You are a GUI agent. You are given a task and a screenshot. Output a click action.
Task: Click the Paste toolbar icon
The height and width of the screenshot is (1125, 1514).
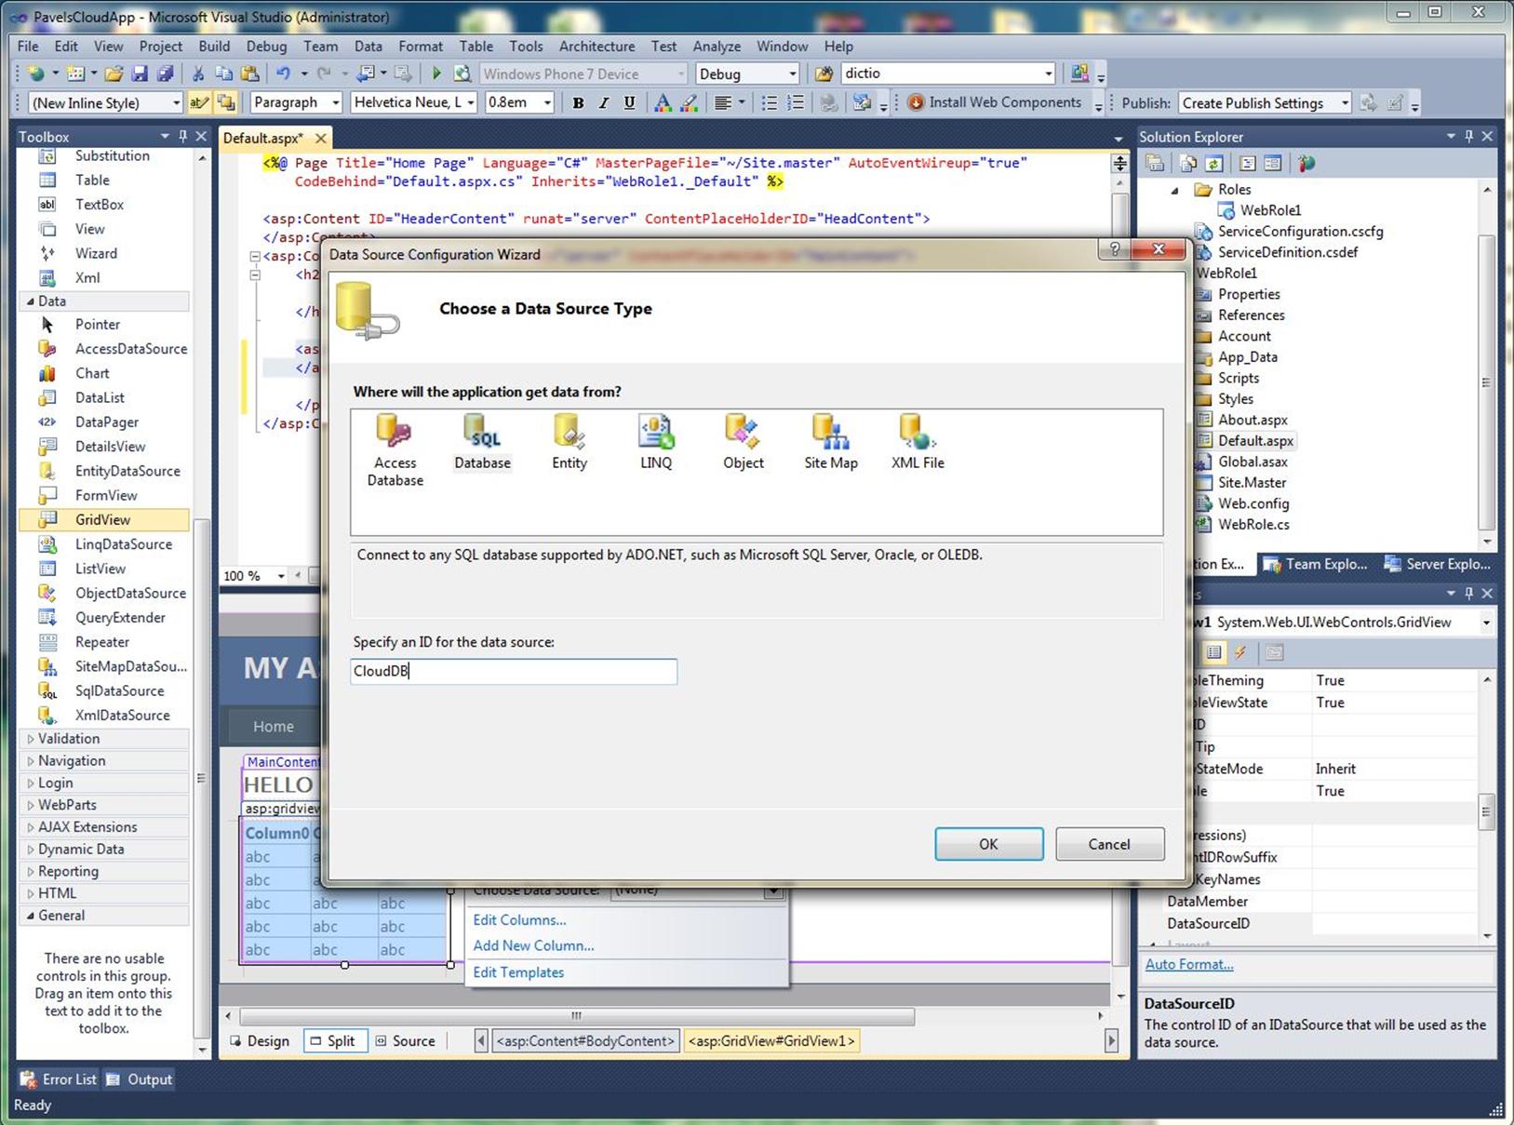[249, 74]
